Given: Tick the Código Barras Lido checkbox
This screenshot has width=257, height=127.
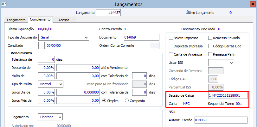Looking at the screenshot, I should 210,46.
